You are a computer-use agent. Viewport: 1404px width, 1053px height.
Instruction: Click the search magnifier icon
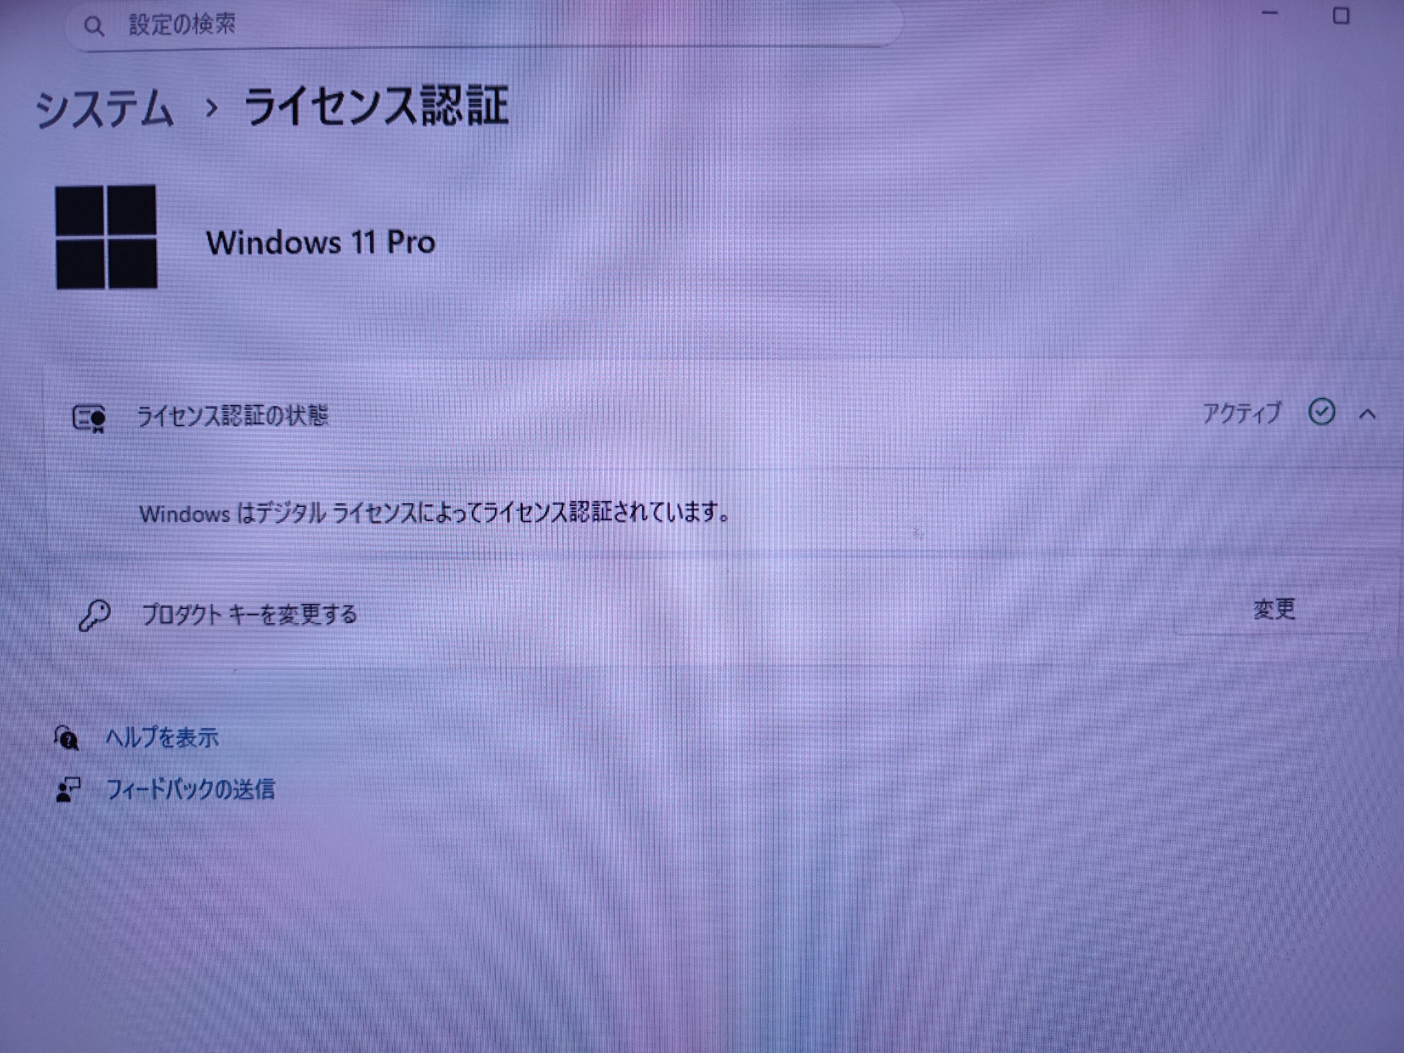[94, 26]
